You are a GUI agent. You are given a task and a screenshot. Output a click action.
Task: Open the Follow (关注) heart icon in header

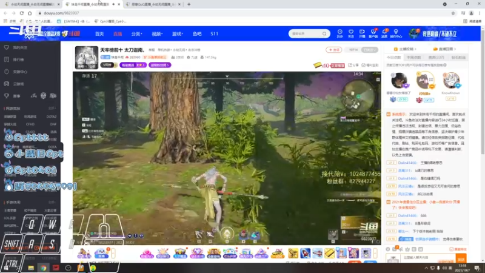click(351, 32)
